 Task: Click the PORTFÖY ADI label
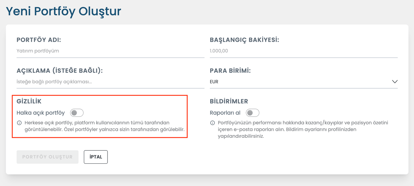[x=39, y=40]
